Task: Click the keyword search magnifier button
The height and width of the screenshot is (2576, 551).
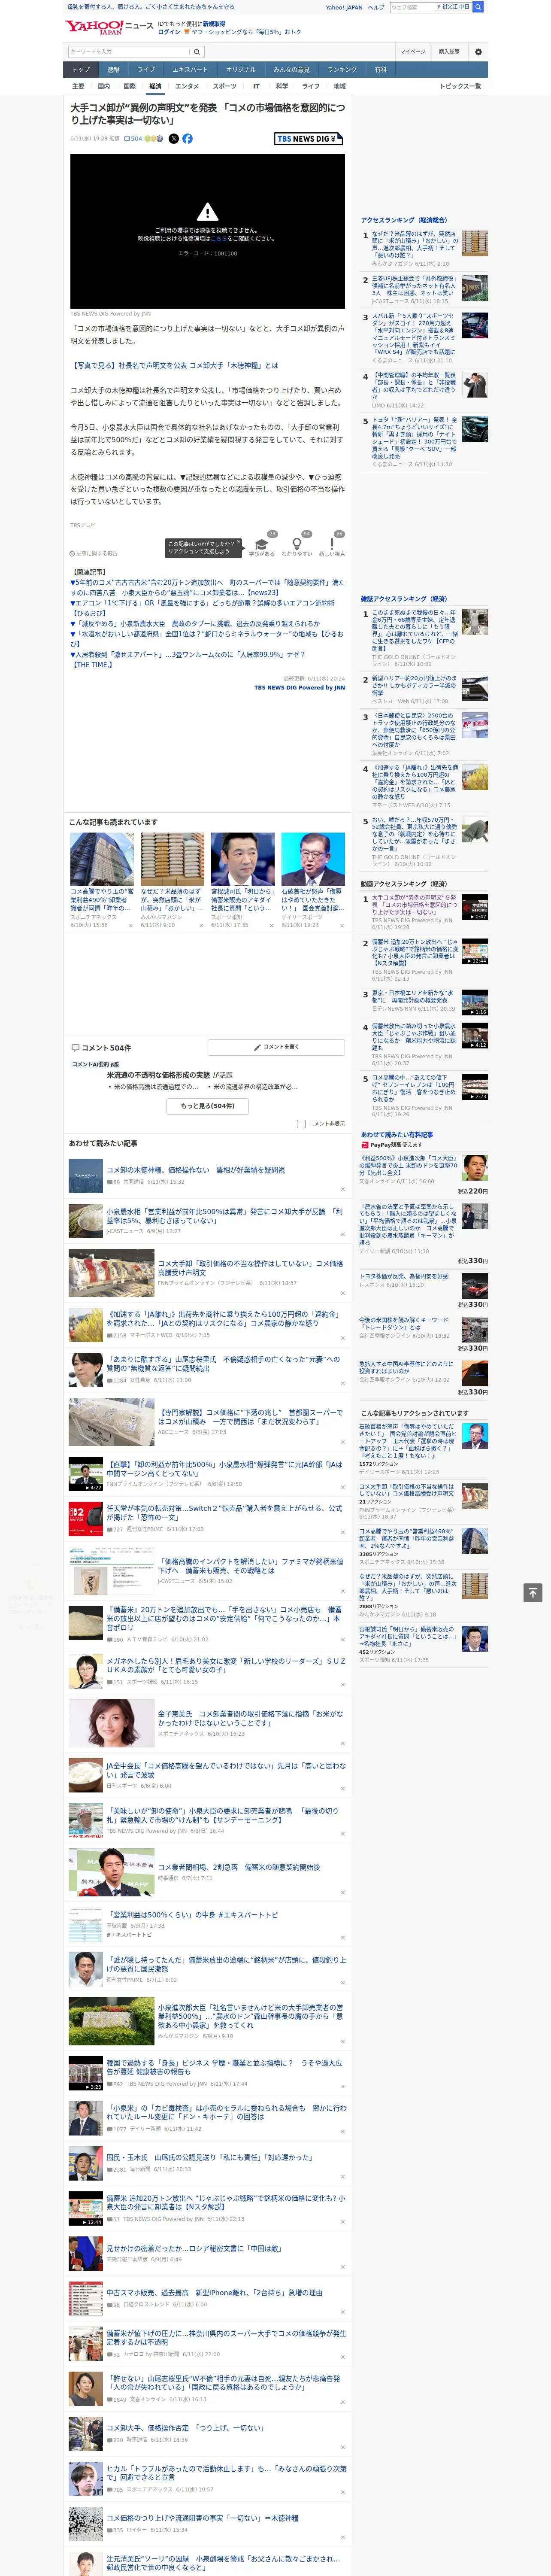Action: click(x=197, y=51)
